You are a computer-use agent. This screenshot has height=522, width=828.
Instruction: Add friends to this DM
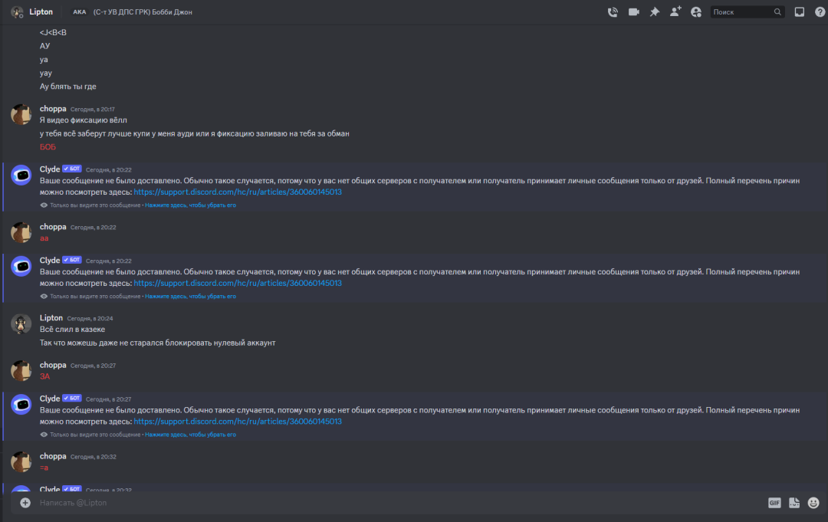tap(675, 12)
